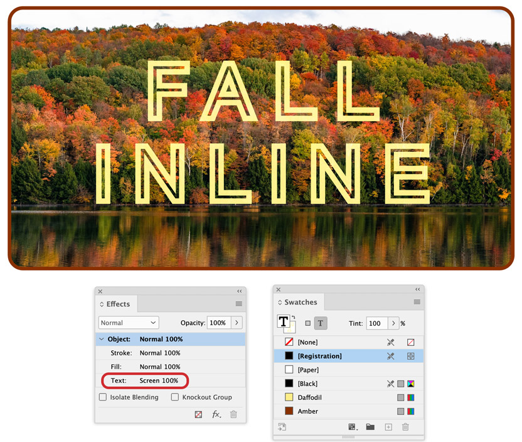Create a new swatch

pos(388,427)
